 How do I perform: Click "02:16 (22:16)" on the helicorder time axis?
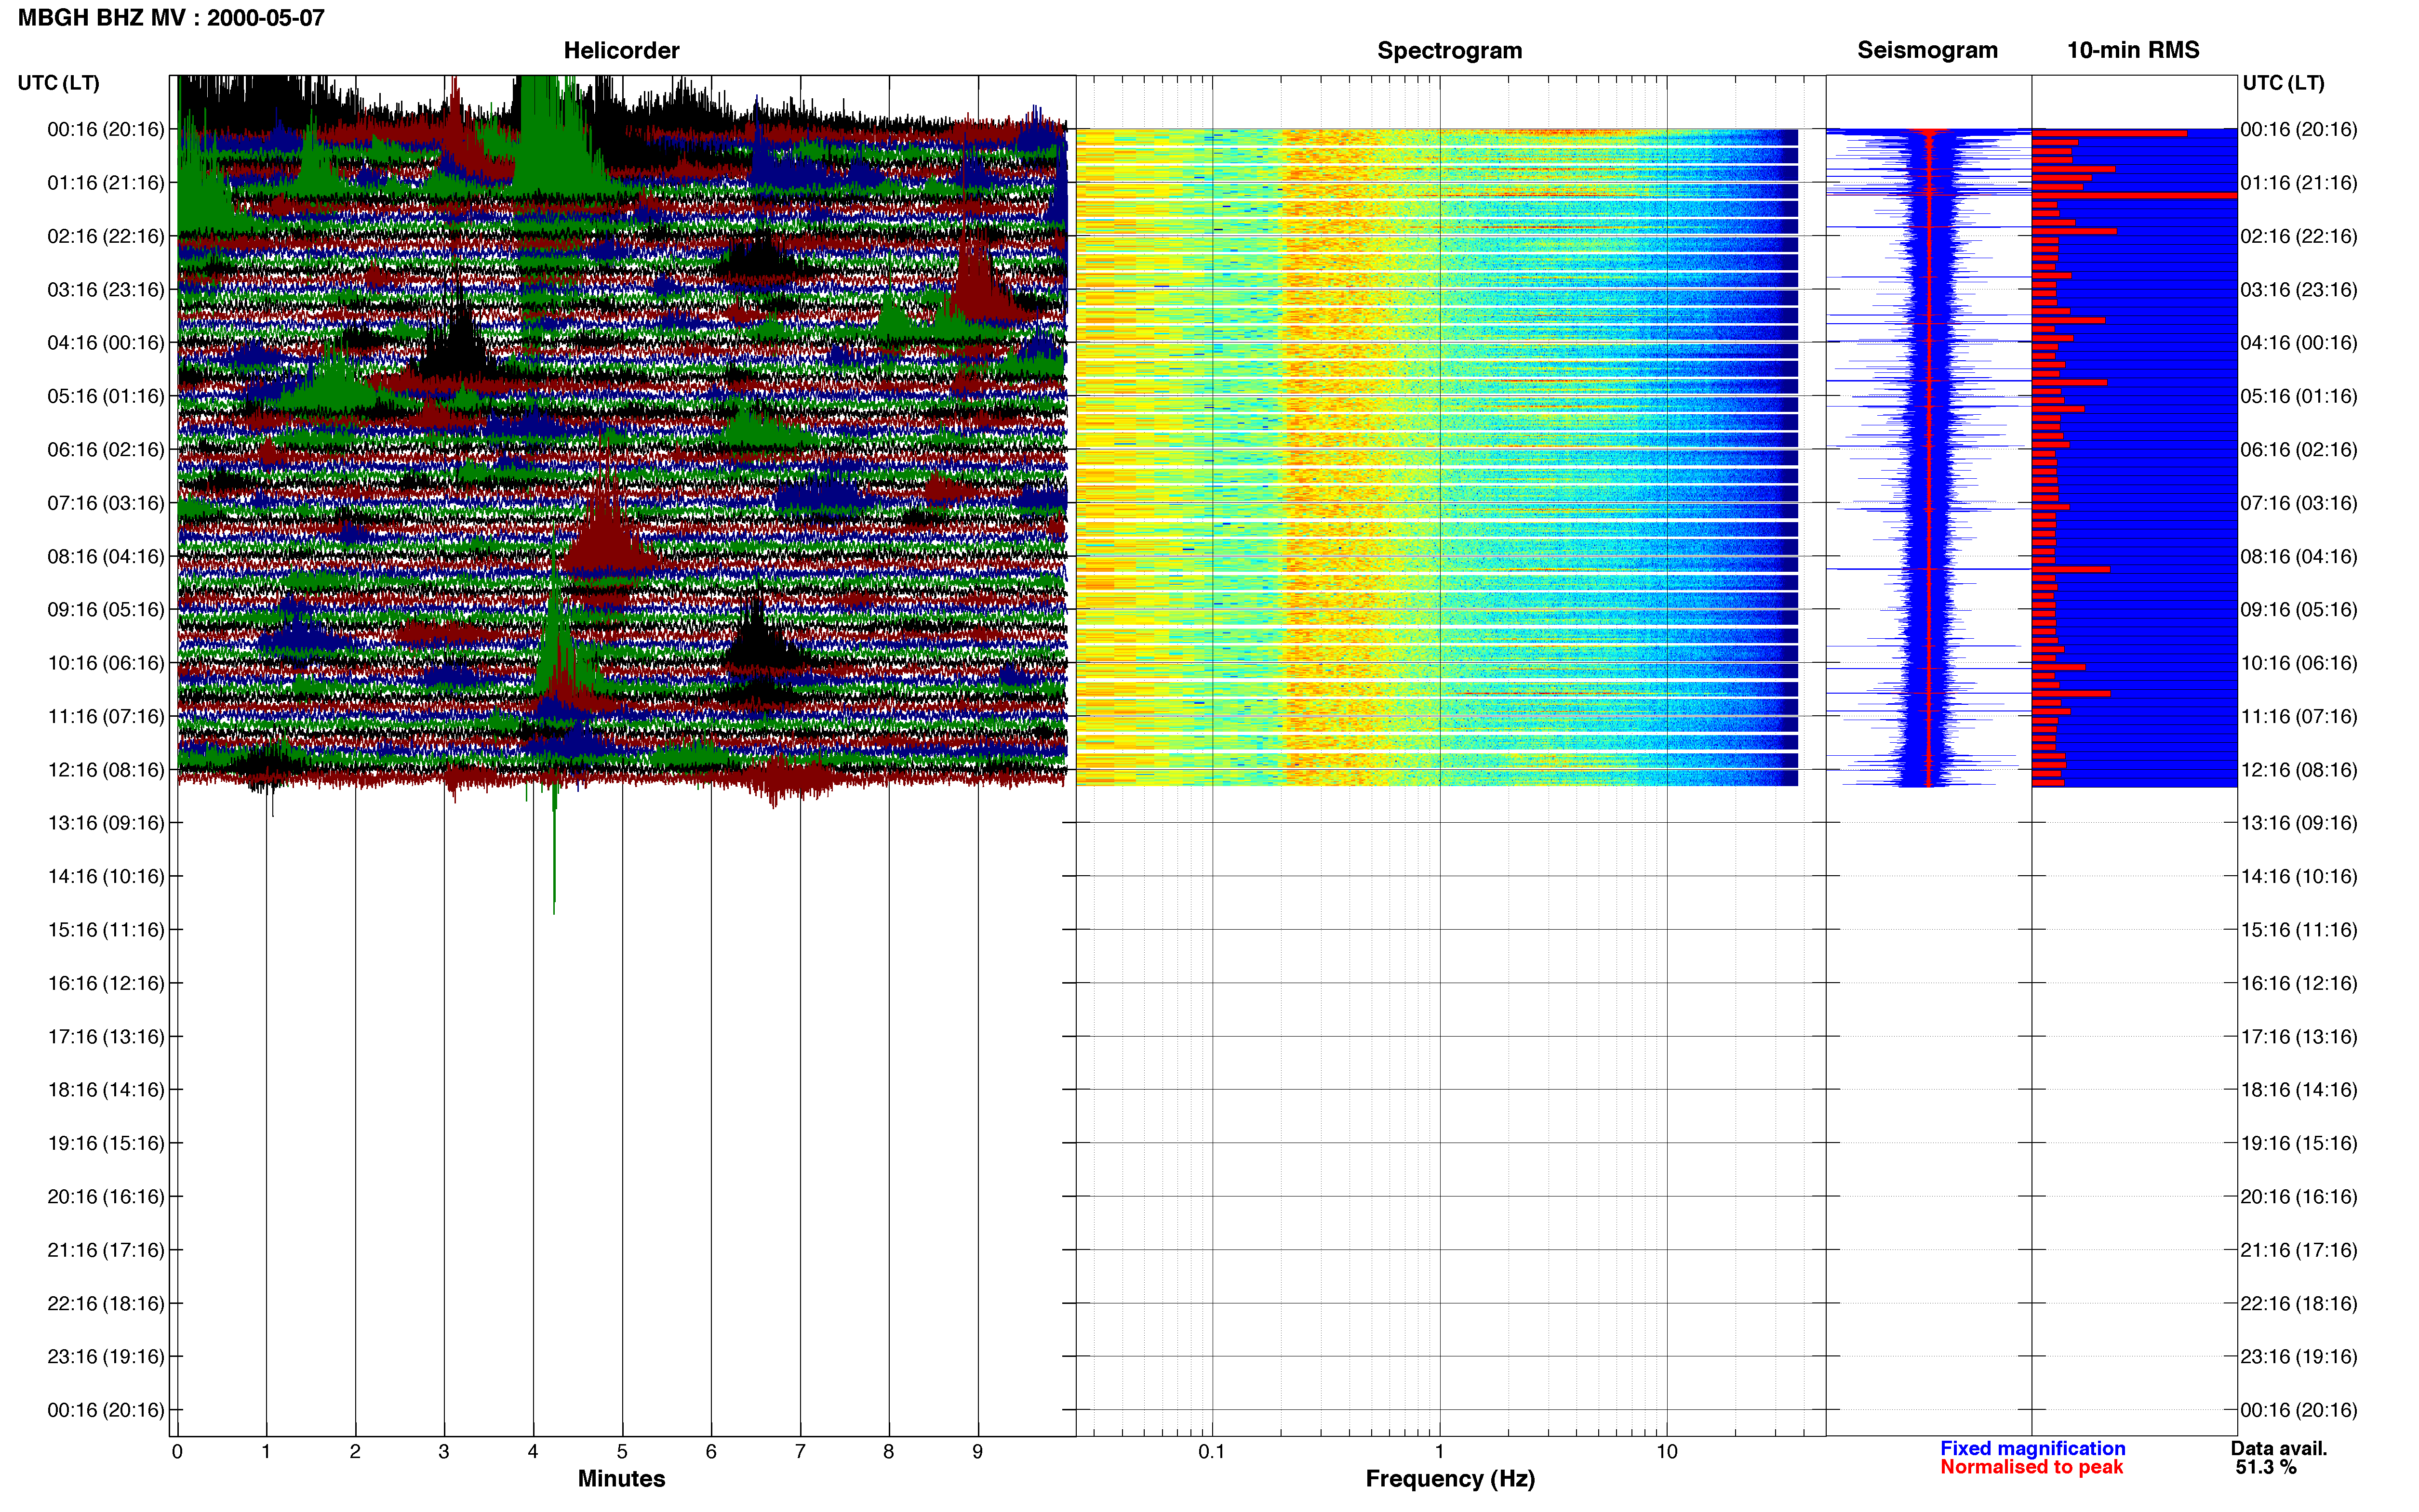point(106,236)
